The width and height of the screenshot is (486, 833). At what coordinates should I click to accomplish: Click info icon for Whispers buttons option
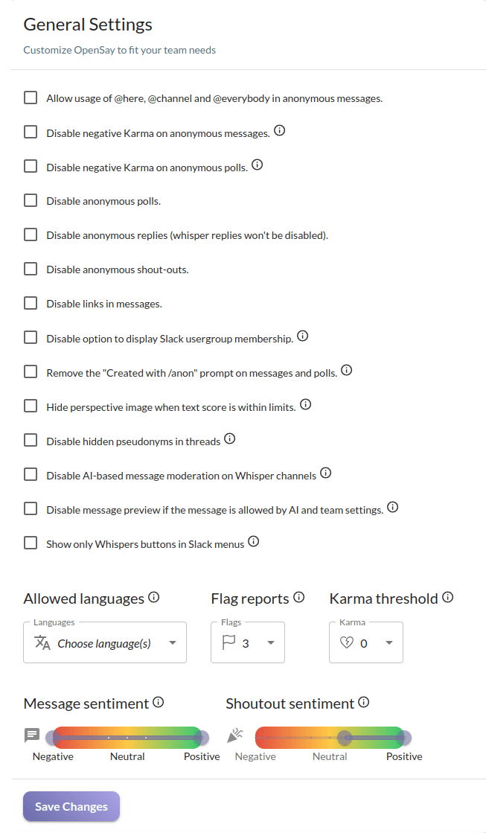254,542
